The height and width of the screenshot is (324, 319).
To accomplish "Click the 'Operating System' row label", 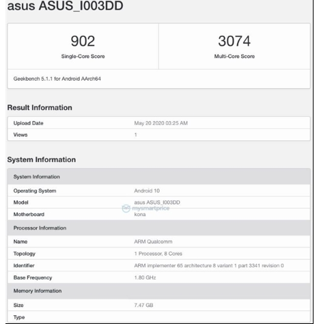I will click(35, 191).
